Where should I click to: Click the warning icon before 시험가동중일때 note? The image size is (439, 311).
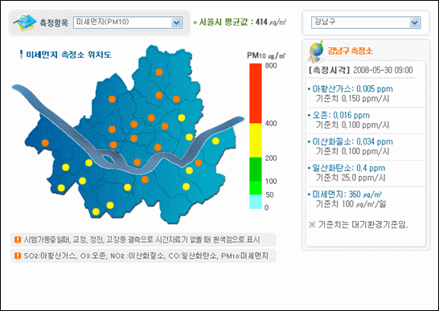coord(18,240)
